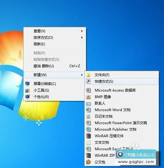This screenshot has width=164, height=168.
Task: Open the 查看(V) menu entry
Action: 55,31
